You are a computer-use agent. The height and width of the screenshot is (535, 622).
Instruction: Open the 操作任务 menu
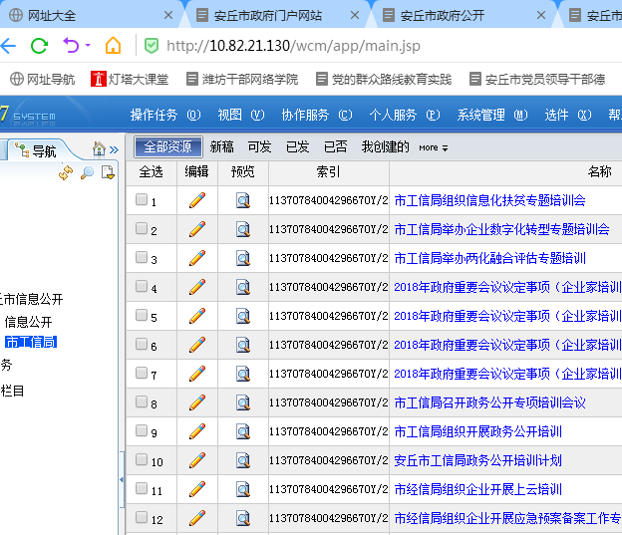pos(165,115)
